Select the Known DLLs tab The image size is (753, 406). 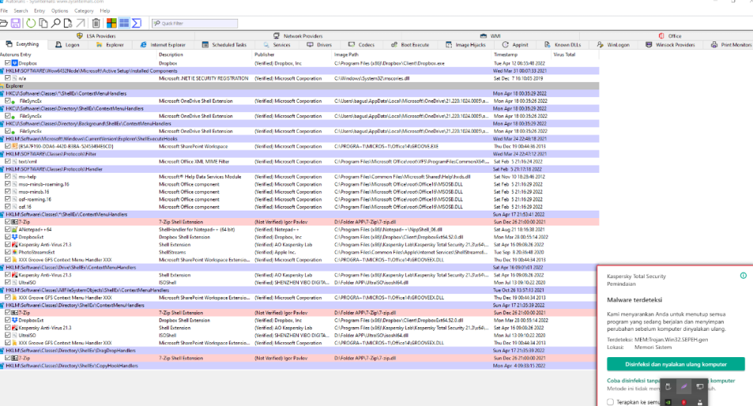(562, 44)
